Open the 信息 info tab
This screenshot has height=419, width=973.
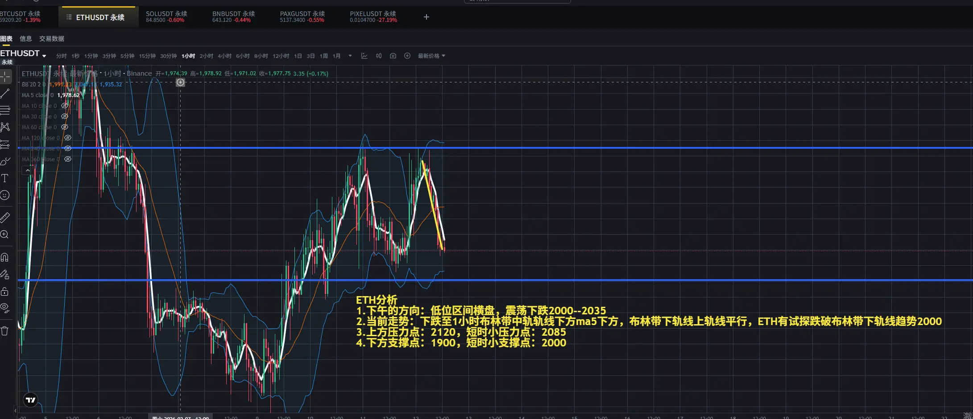click(x=26, y=39)
